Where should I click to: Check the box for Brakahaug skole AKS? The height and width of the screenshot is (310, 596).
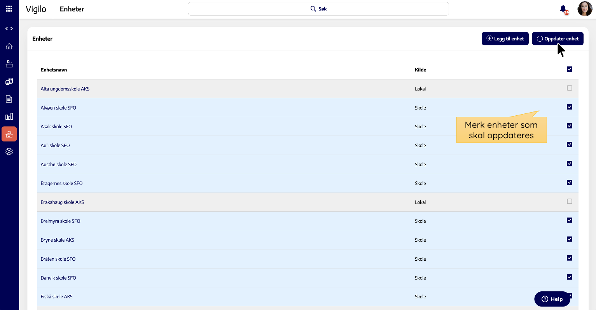(569, 202)
